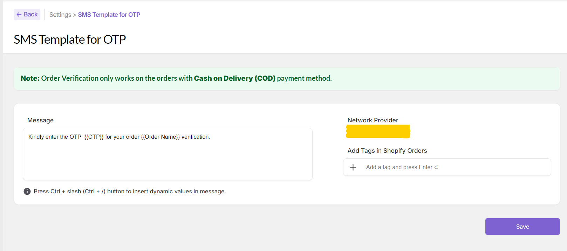Click the left arrow icon in Back

point(19,15)
